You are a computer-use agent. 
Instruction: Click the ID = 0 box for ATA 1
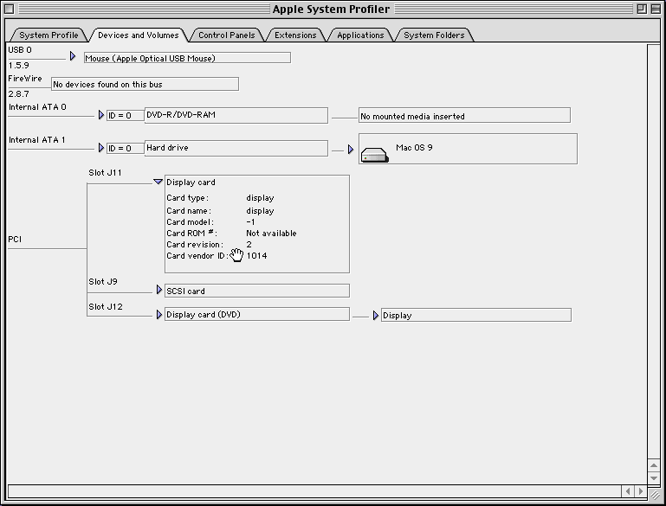point(126,148)
